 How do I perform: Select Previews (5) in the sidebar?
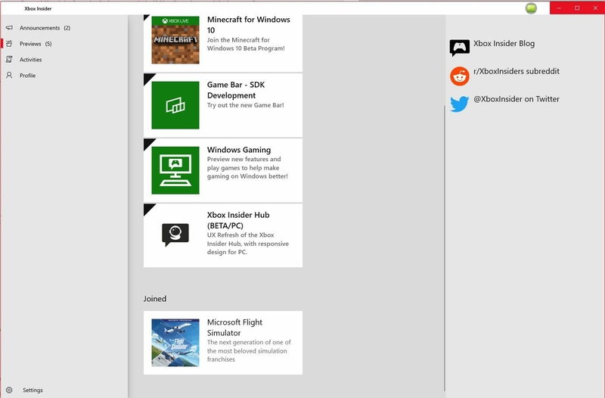pos(36,44)
